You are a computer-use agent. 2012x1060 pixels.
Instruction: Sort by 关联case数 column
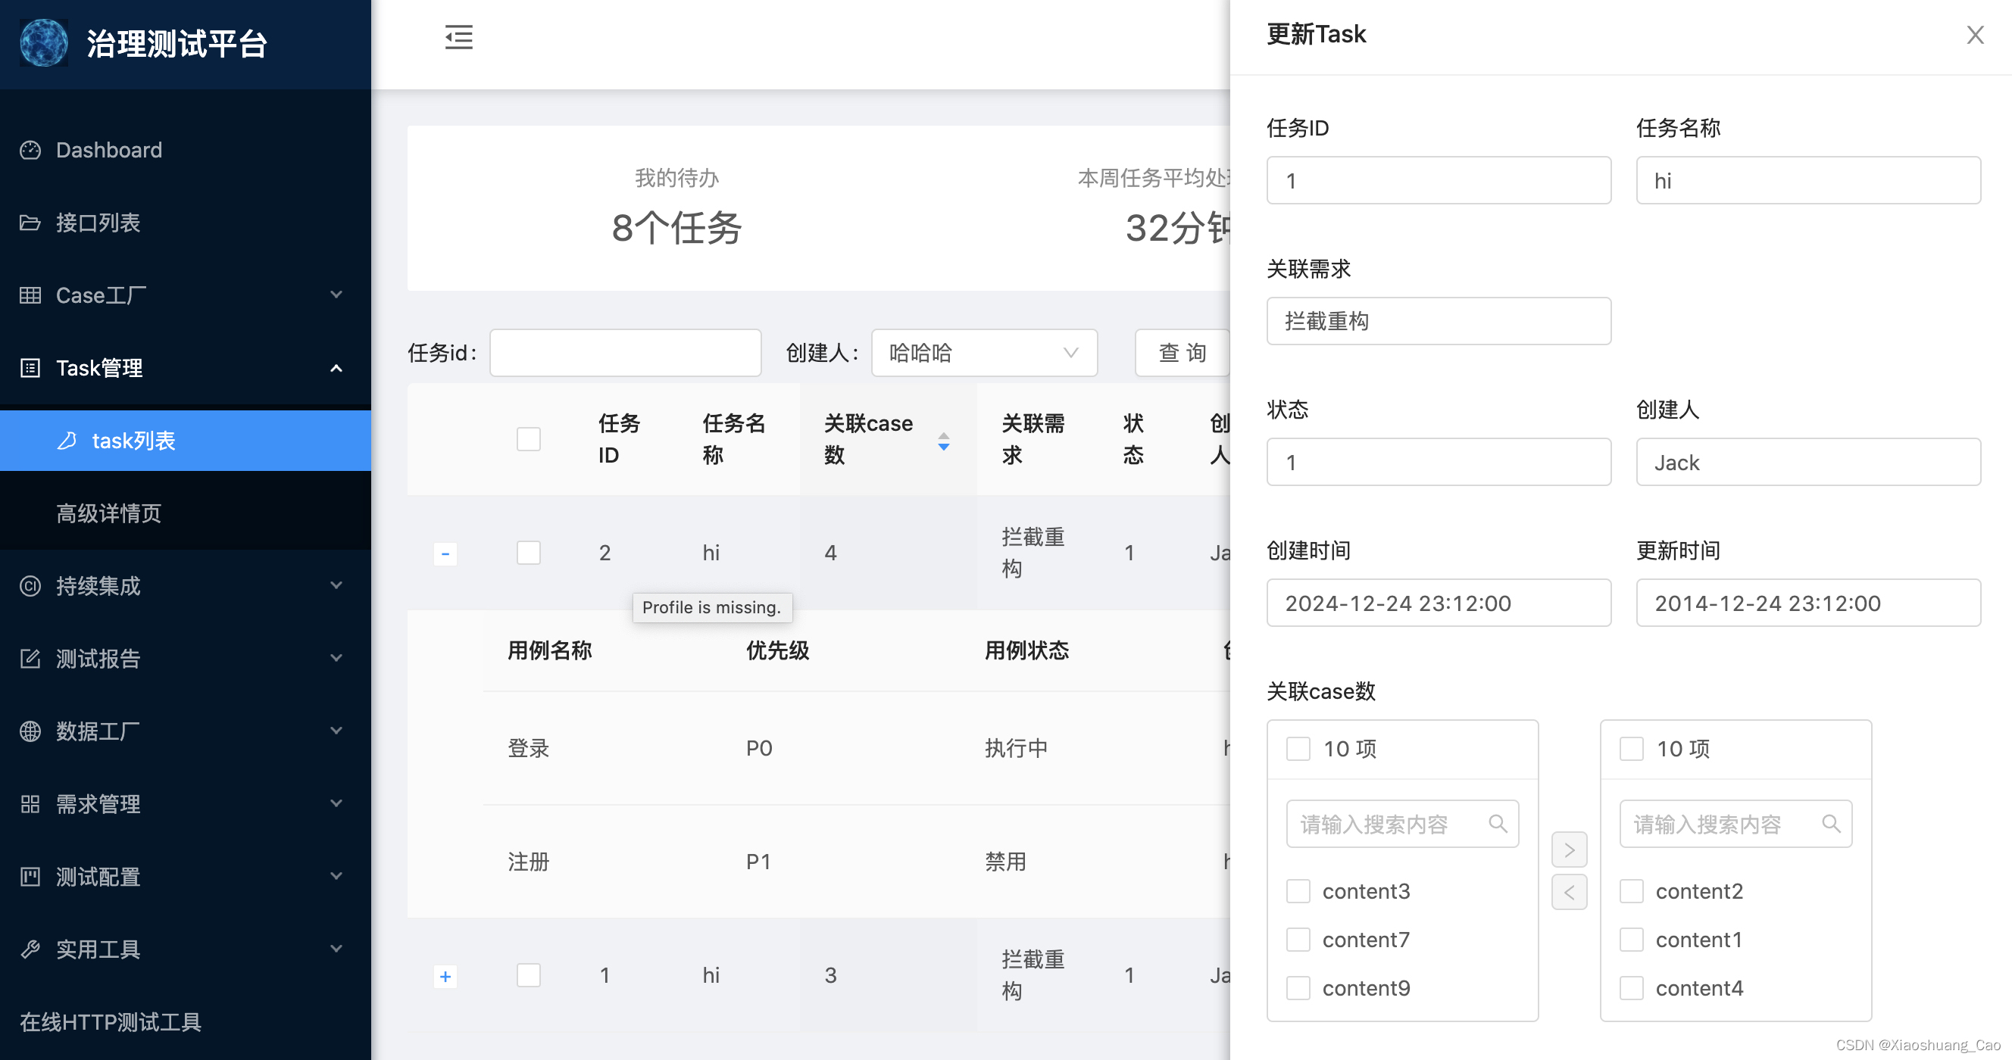tap(944, 441)
